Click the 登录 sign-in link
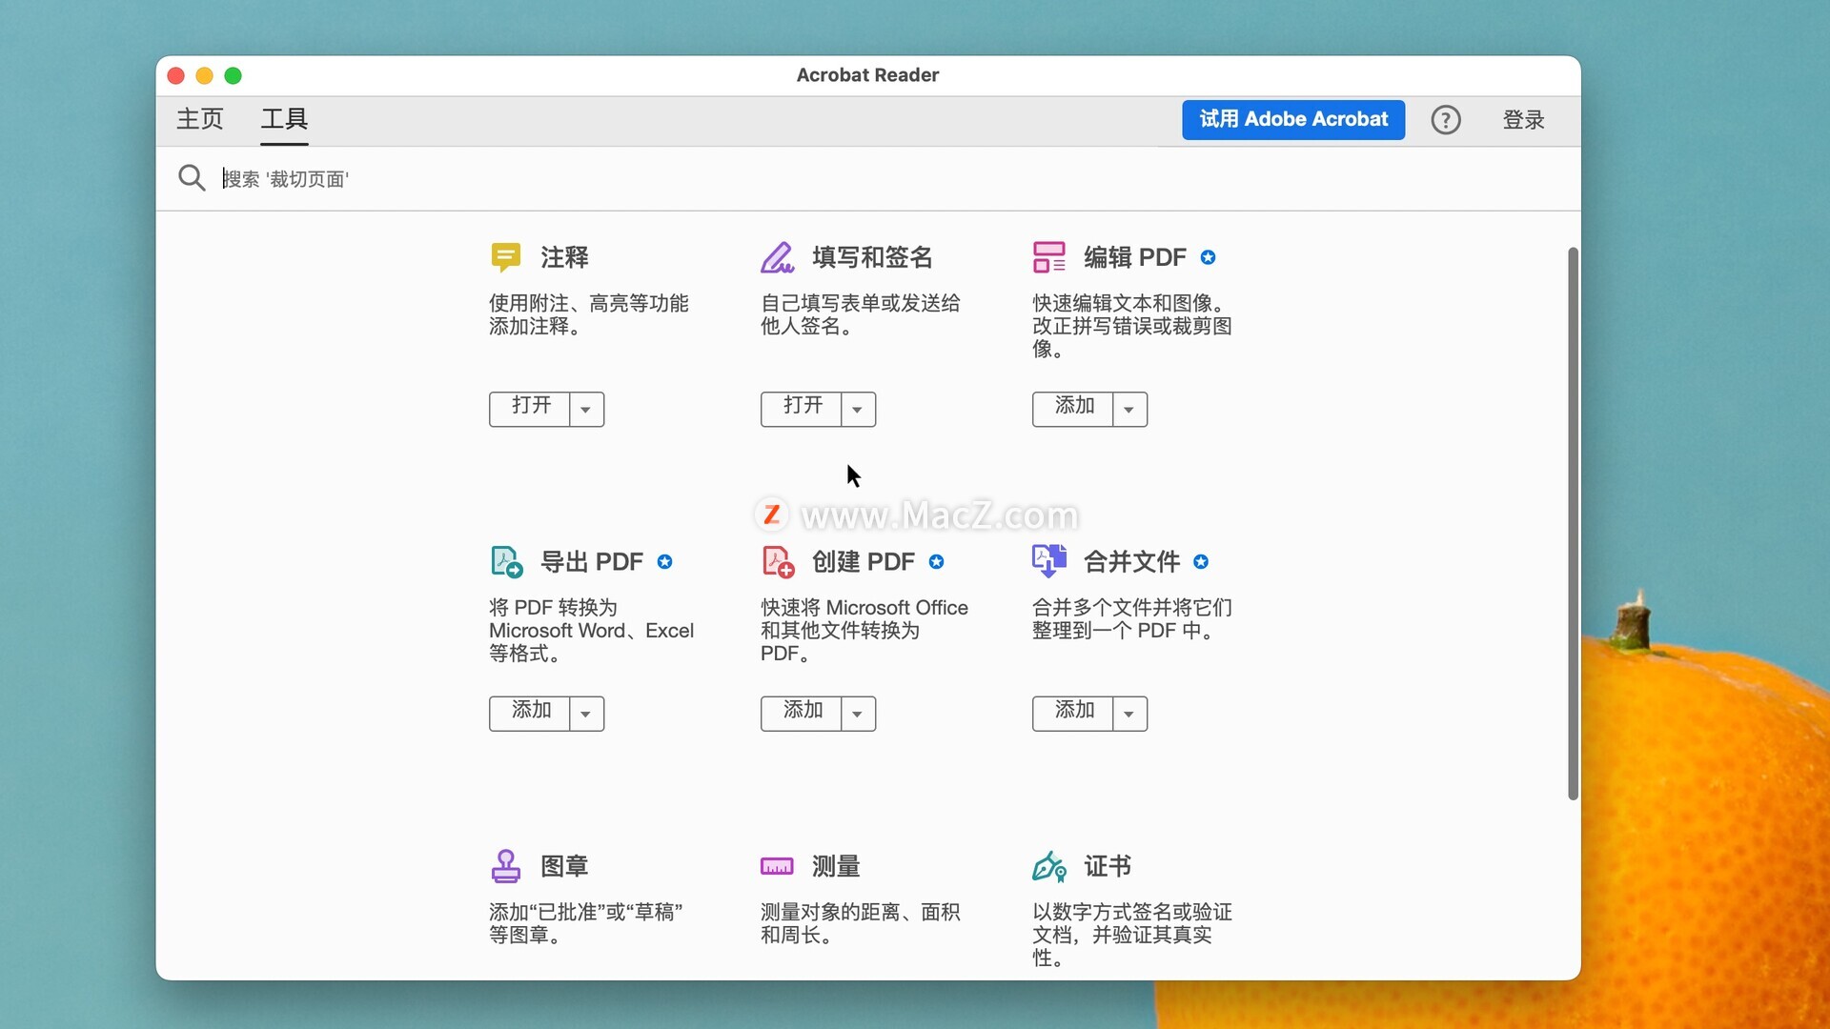1830x1029 pixels. click(x=1523, y=120)
